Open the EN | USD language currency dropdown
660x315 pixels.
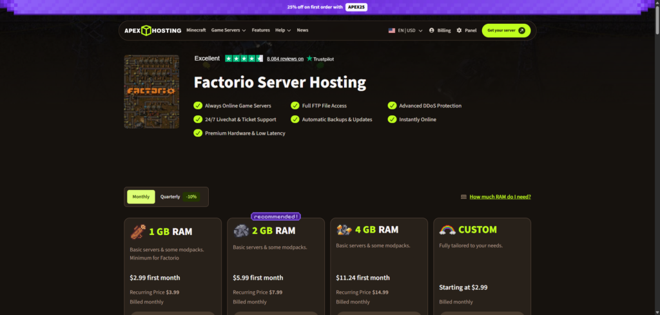point(406,30)
